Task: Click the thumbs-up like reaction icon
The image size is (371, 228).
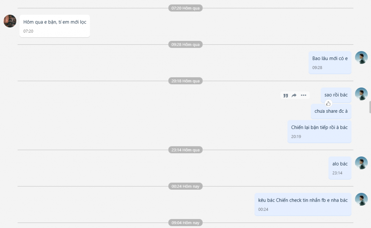Action: point(328,103)
